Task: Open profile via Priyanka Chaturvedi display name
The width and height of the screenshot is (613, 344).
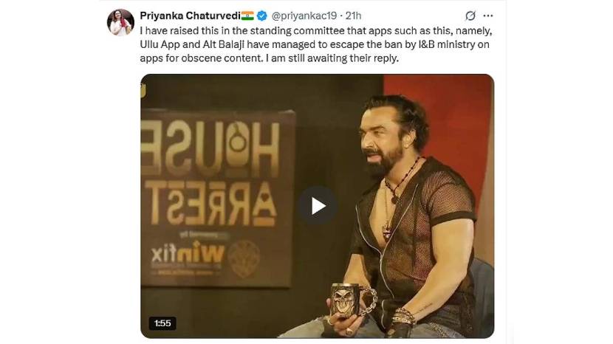Action: click(x=190, y=16)
